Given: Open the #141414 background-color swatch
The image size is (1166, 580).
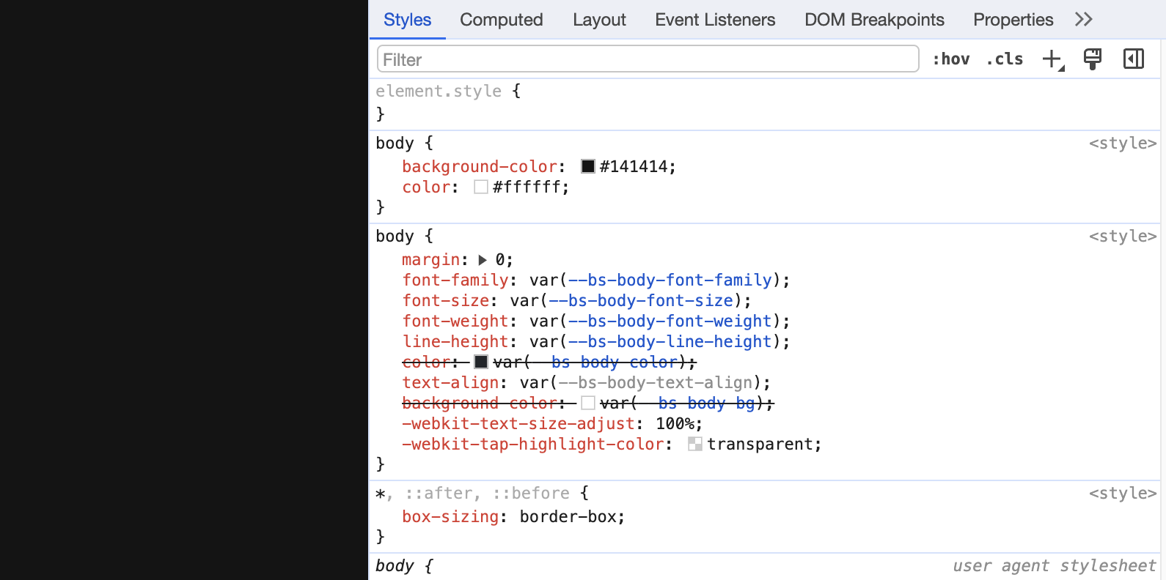Looking at the screenshot, I should coord(588,166).
